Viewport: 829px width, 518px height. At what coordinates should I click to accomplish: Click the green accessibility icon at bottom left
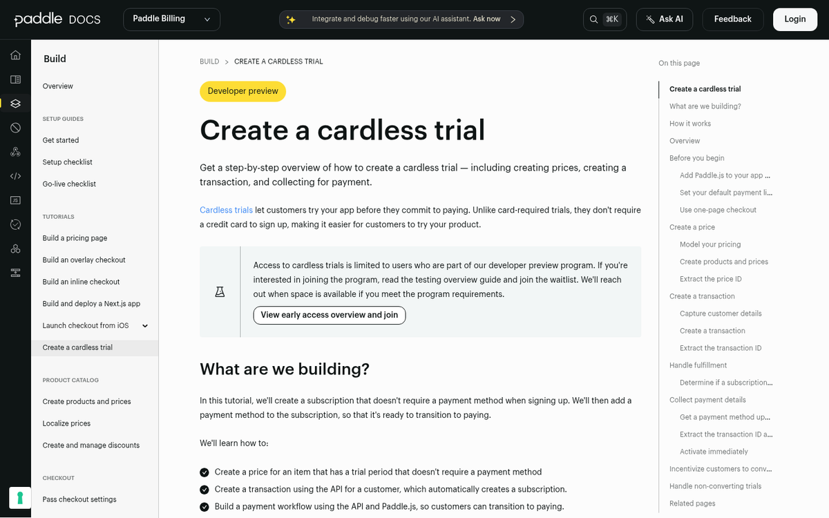[x=19, y=497]
